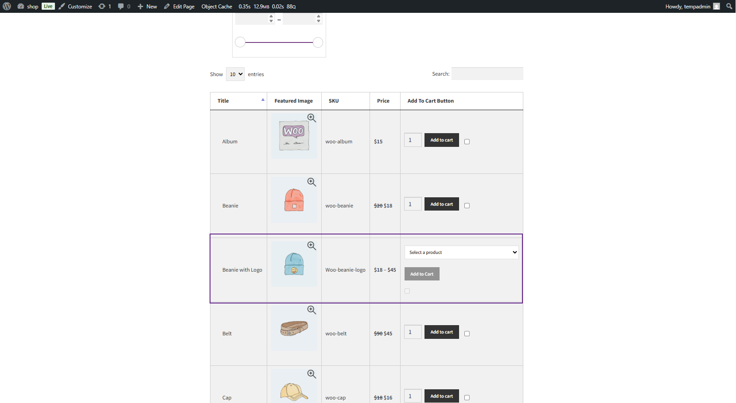Sort by SKU column header
Viewport: 736px width, 403px height.
pyautogui.click(x=346, y=101)
